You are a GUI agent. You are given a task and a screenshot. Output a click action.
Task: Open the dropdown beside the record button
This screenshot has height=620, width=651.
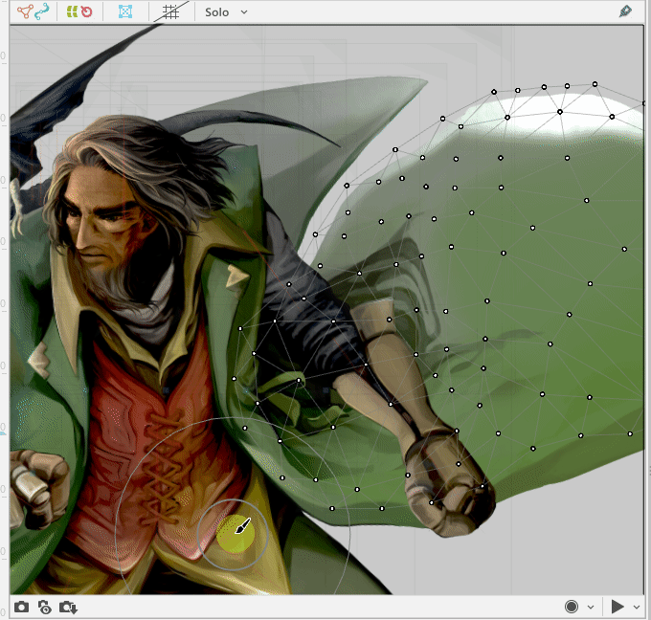pyautogui.click(x=591, y=608)
